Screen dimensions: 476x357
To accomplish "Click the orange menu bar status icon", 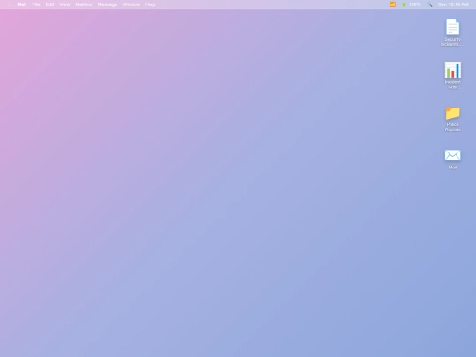I will coord(392,4).
